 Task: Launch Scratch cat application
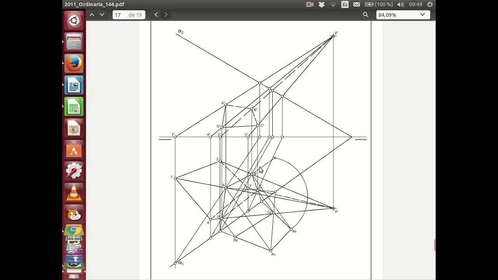(74, 213)
